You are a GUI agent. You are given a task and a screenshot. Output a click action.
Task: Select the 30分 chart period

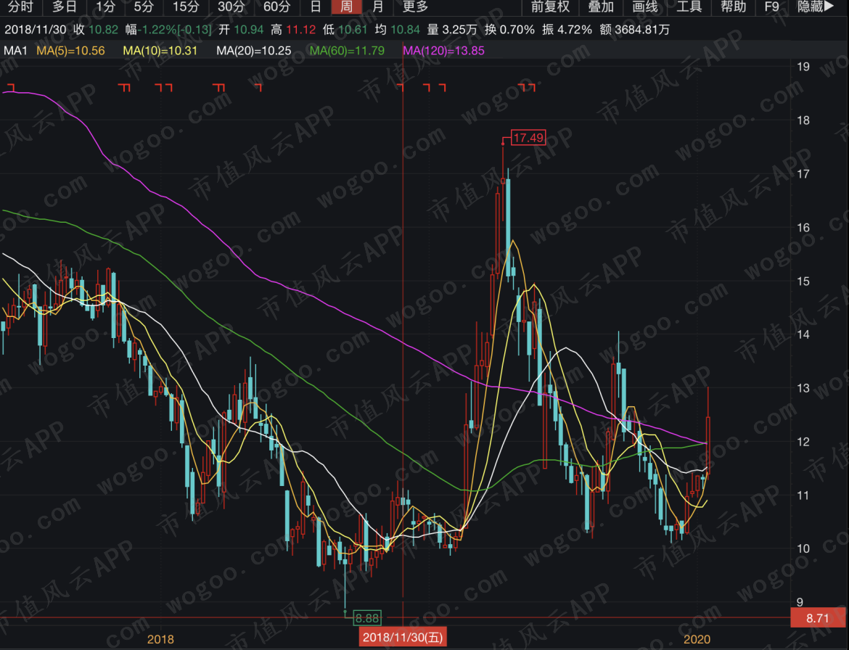tap(231, 7)
